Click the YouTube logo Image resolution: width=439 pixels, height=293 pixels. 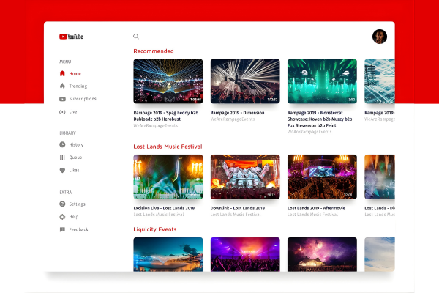point(71,37)
